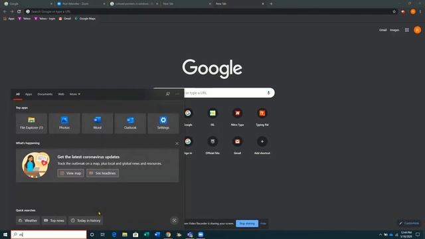Show hidden system tray icons

coord(381,234)
